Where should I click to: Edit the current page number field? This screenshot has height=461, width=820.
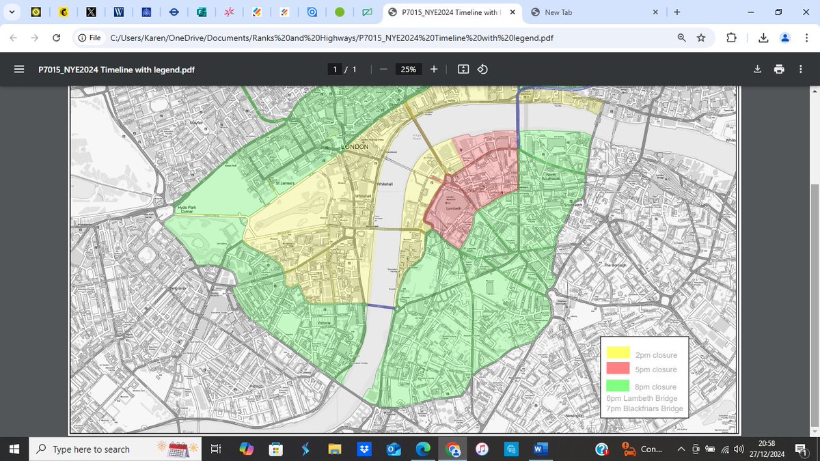tap(335, 69)
